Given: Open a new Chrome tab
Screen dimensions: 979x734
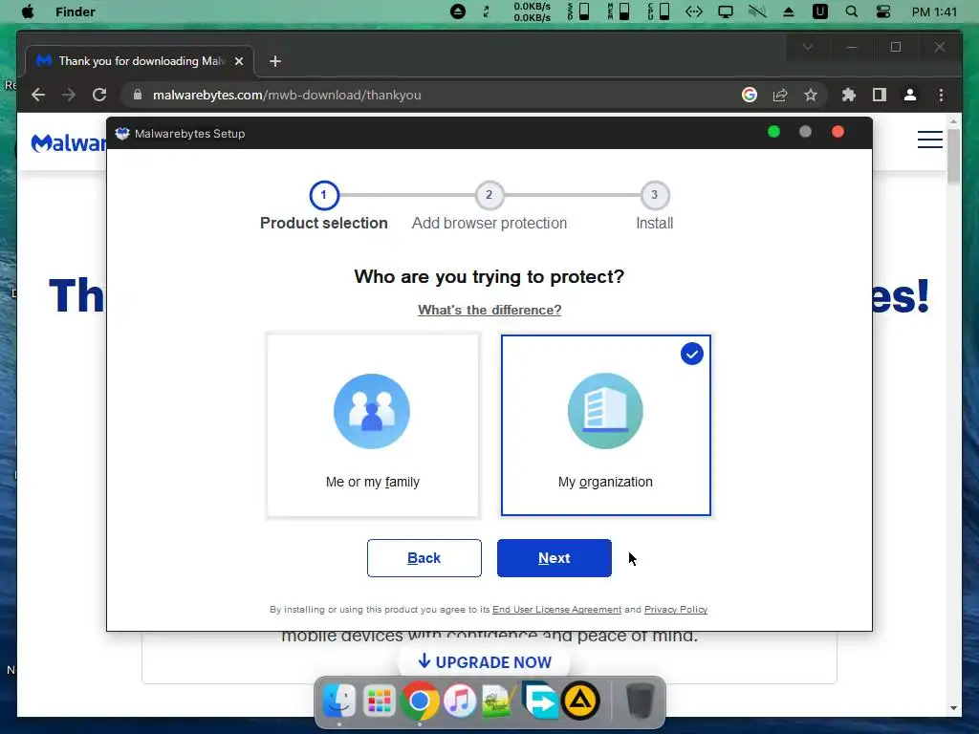Looking at the screenshot, I should click(x=275, y=61).
